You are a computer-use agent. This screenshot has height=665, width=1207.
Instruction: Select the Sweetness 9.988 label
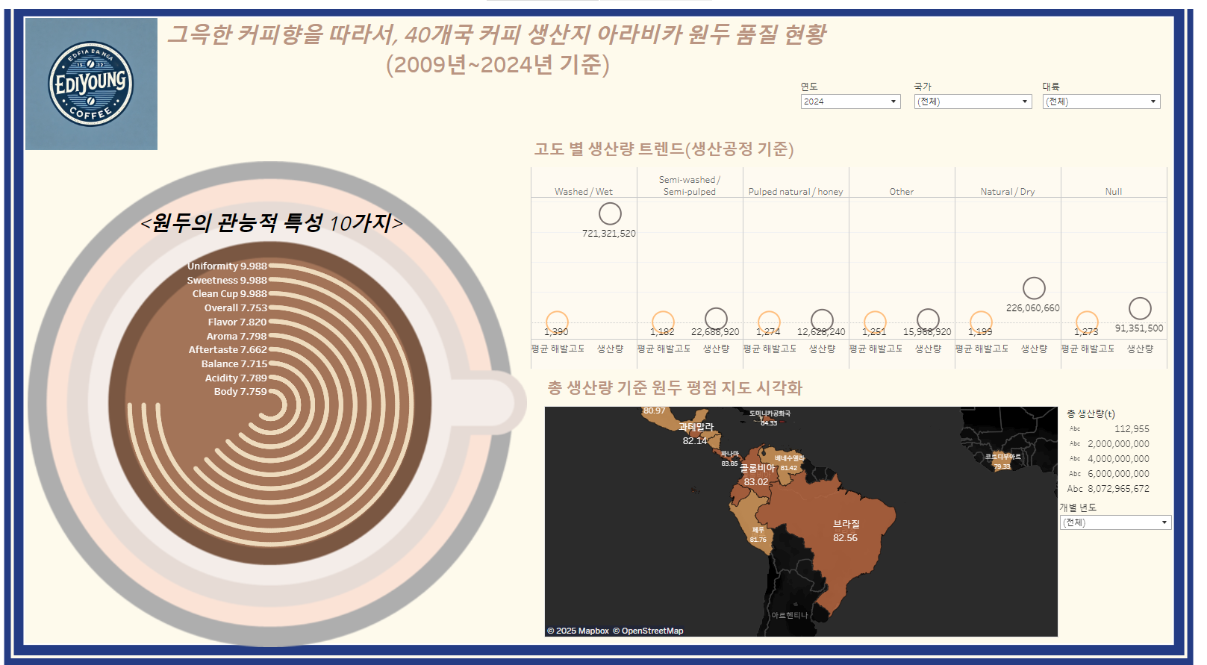pos(227,280)
